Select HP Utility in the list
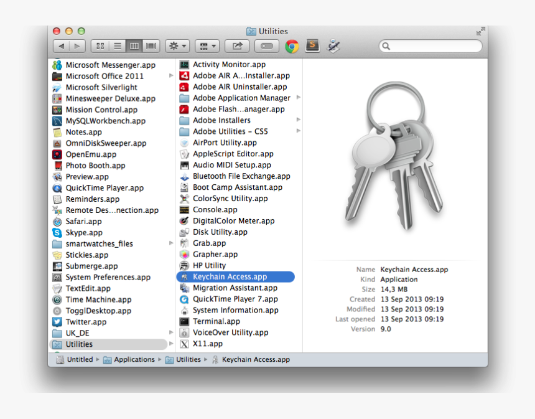Image resolution: width=535 pixels, height=419 pixels. click(209, 266)
